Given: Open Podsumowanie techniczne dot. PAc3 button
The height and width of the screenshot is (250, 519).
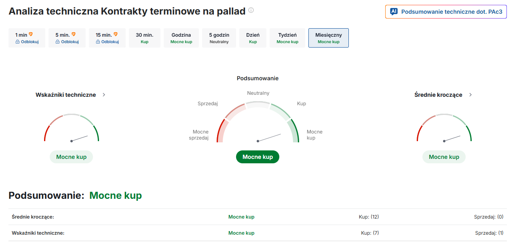Looking at the screenshot, I should [446, 12].
